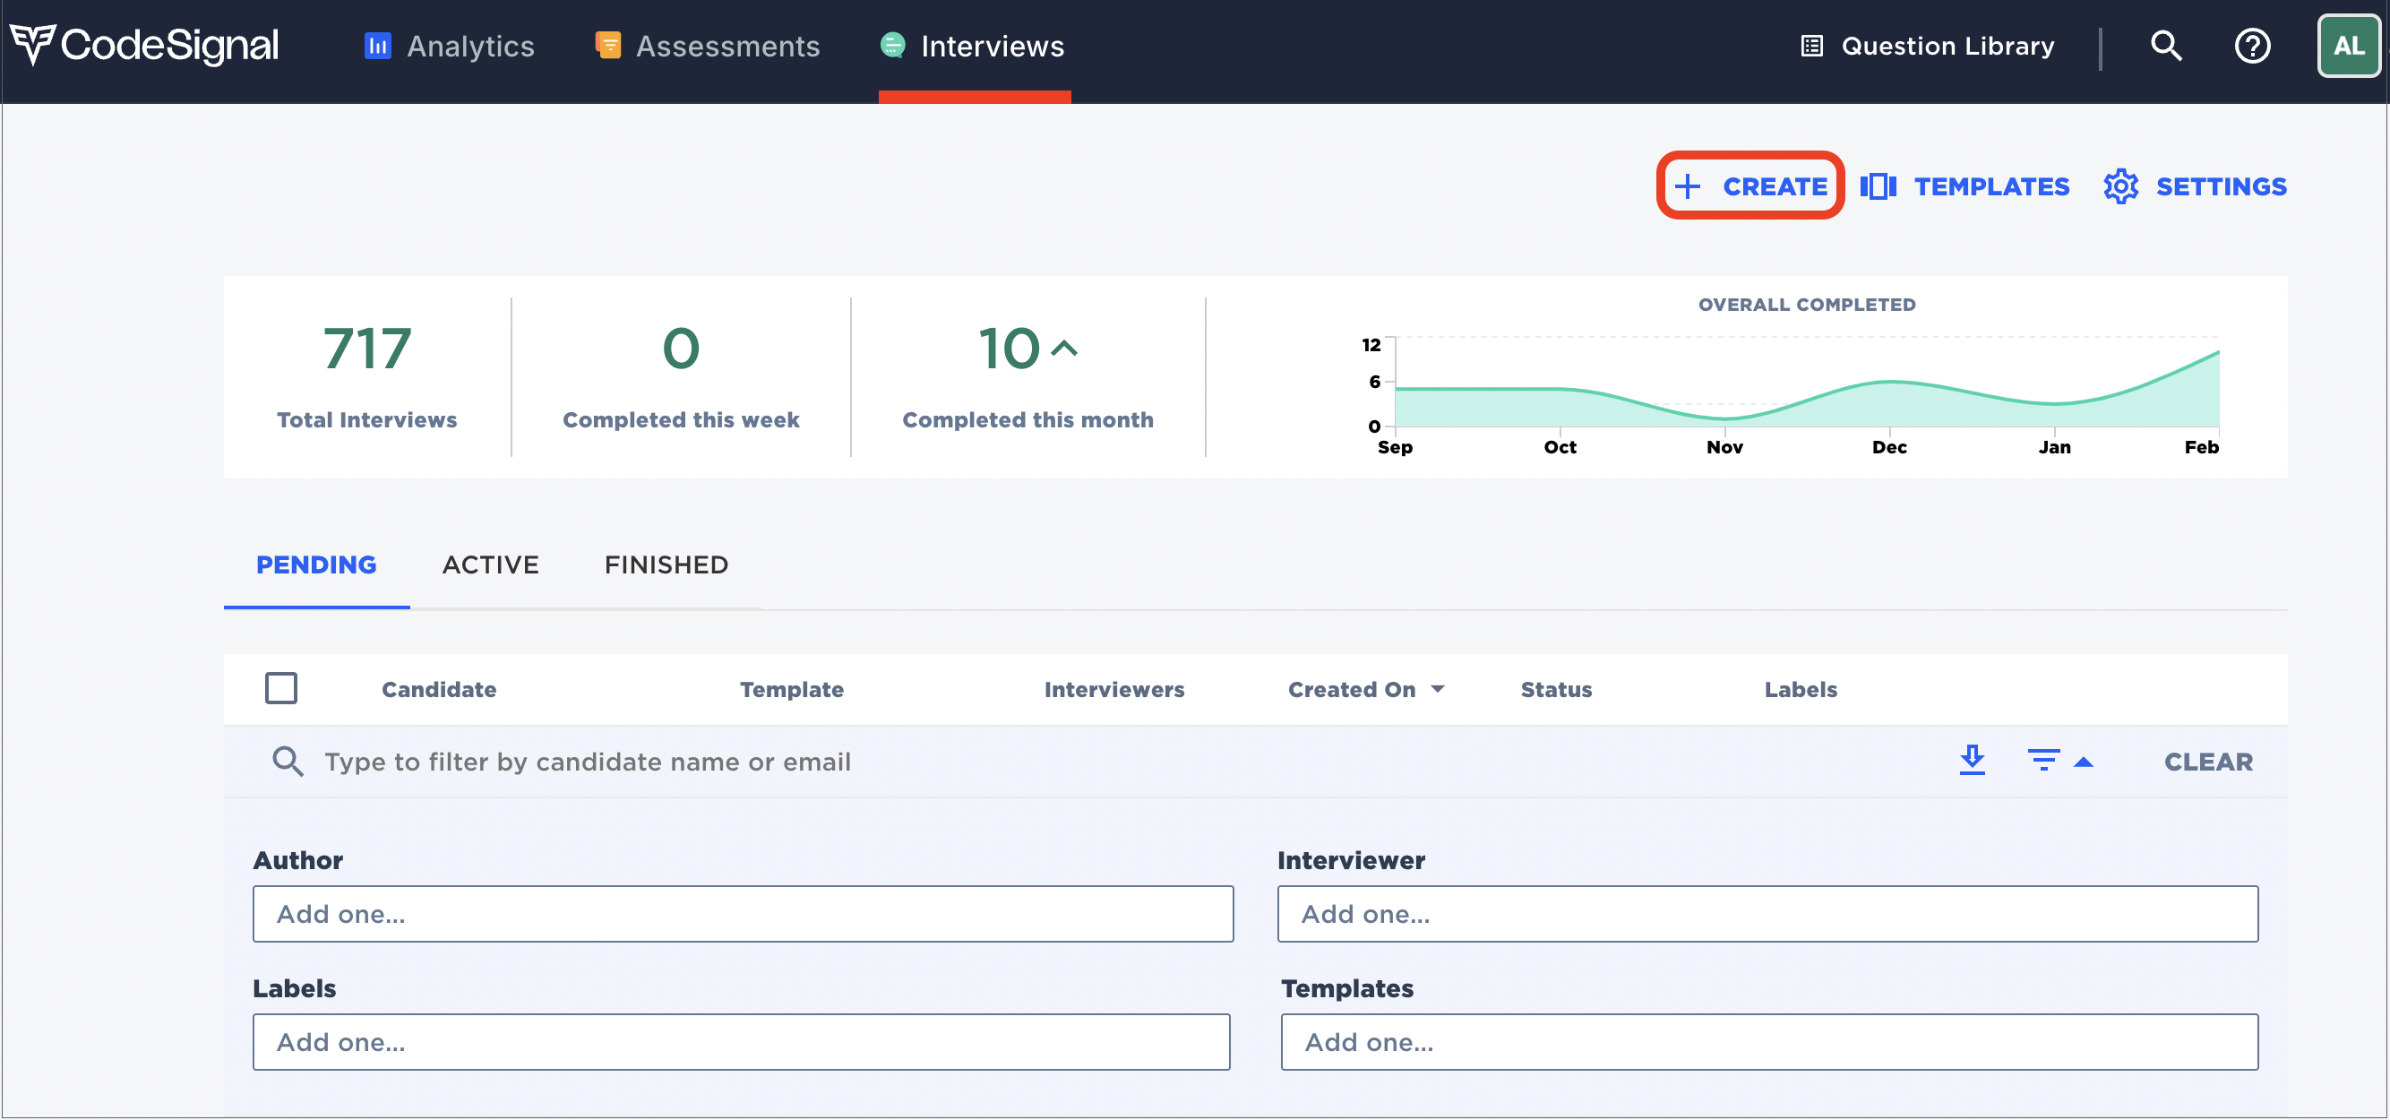
Task: Click the search magnifier icon in header
Action: click(2166, 46)
